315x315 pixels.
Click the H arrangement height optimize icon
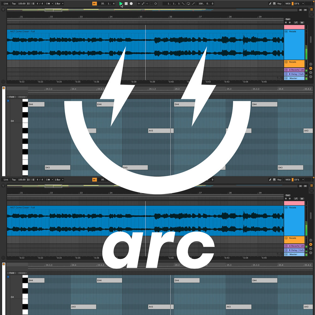pos(300,10)
